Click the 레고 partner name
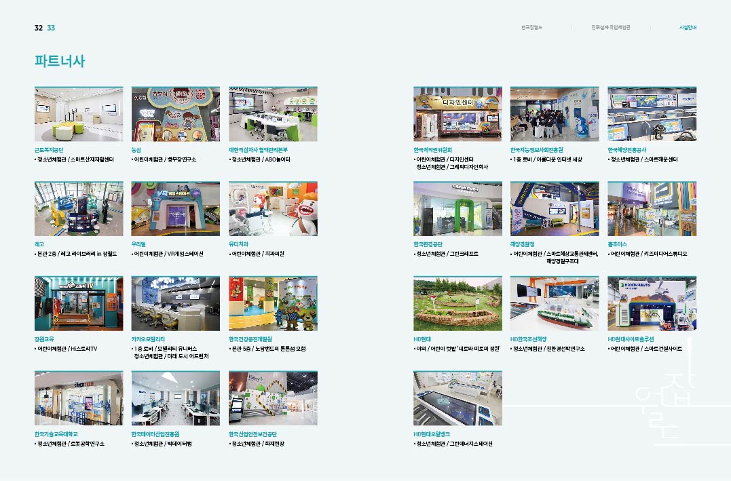The width and height of the screenshot is (731, 481). tap(39, 244)
